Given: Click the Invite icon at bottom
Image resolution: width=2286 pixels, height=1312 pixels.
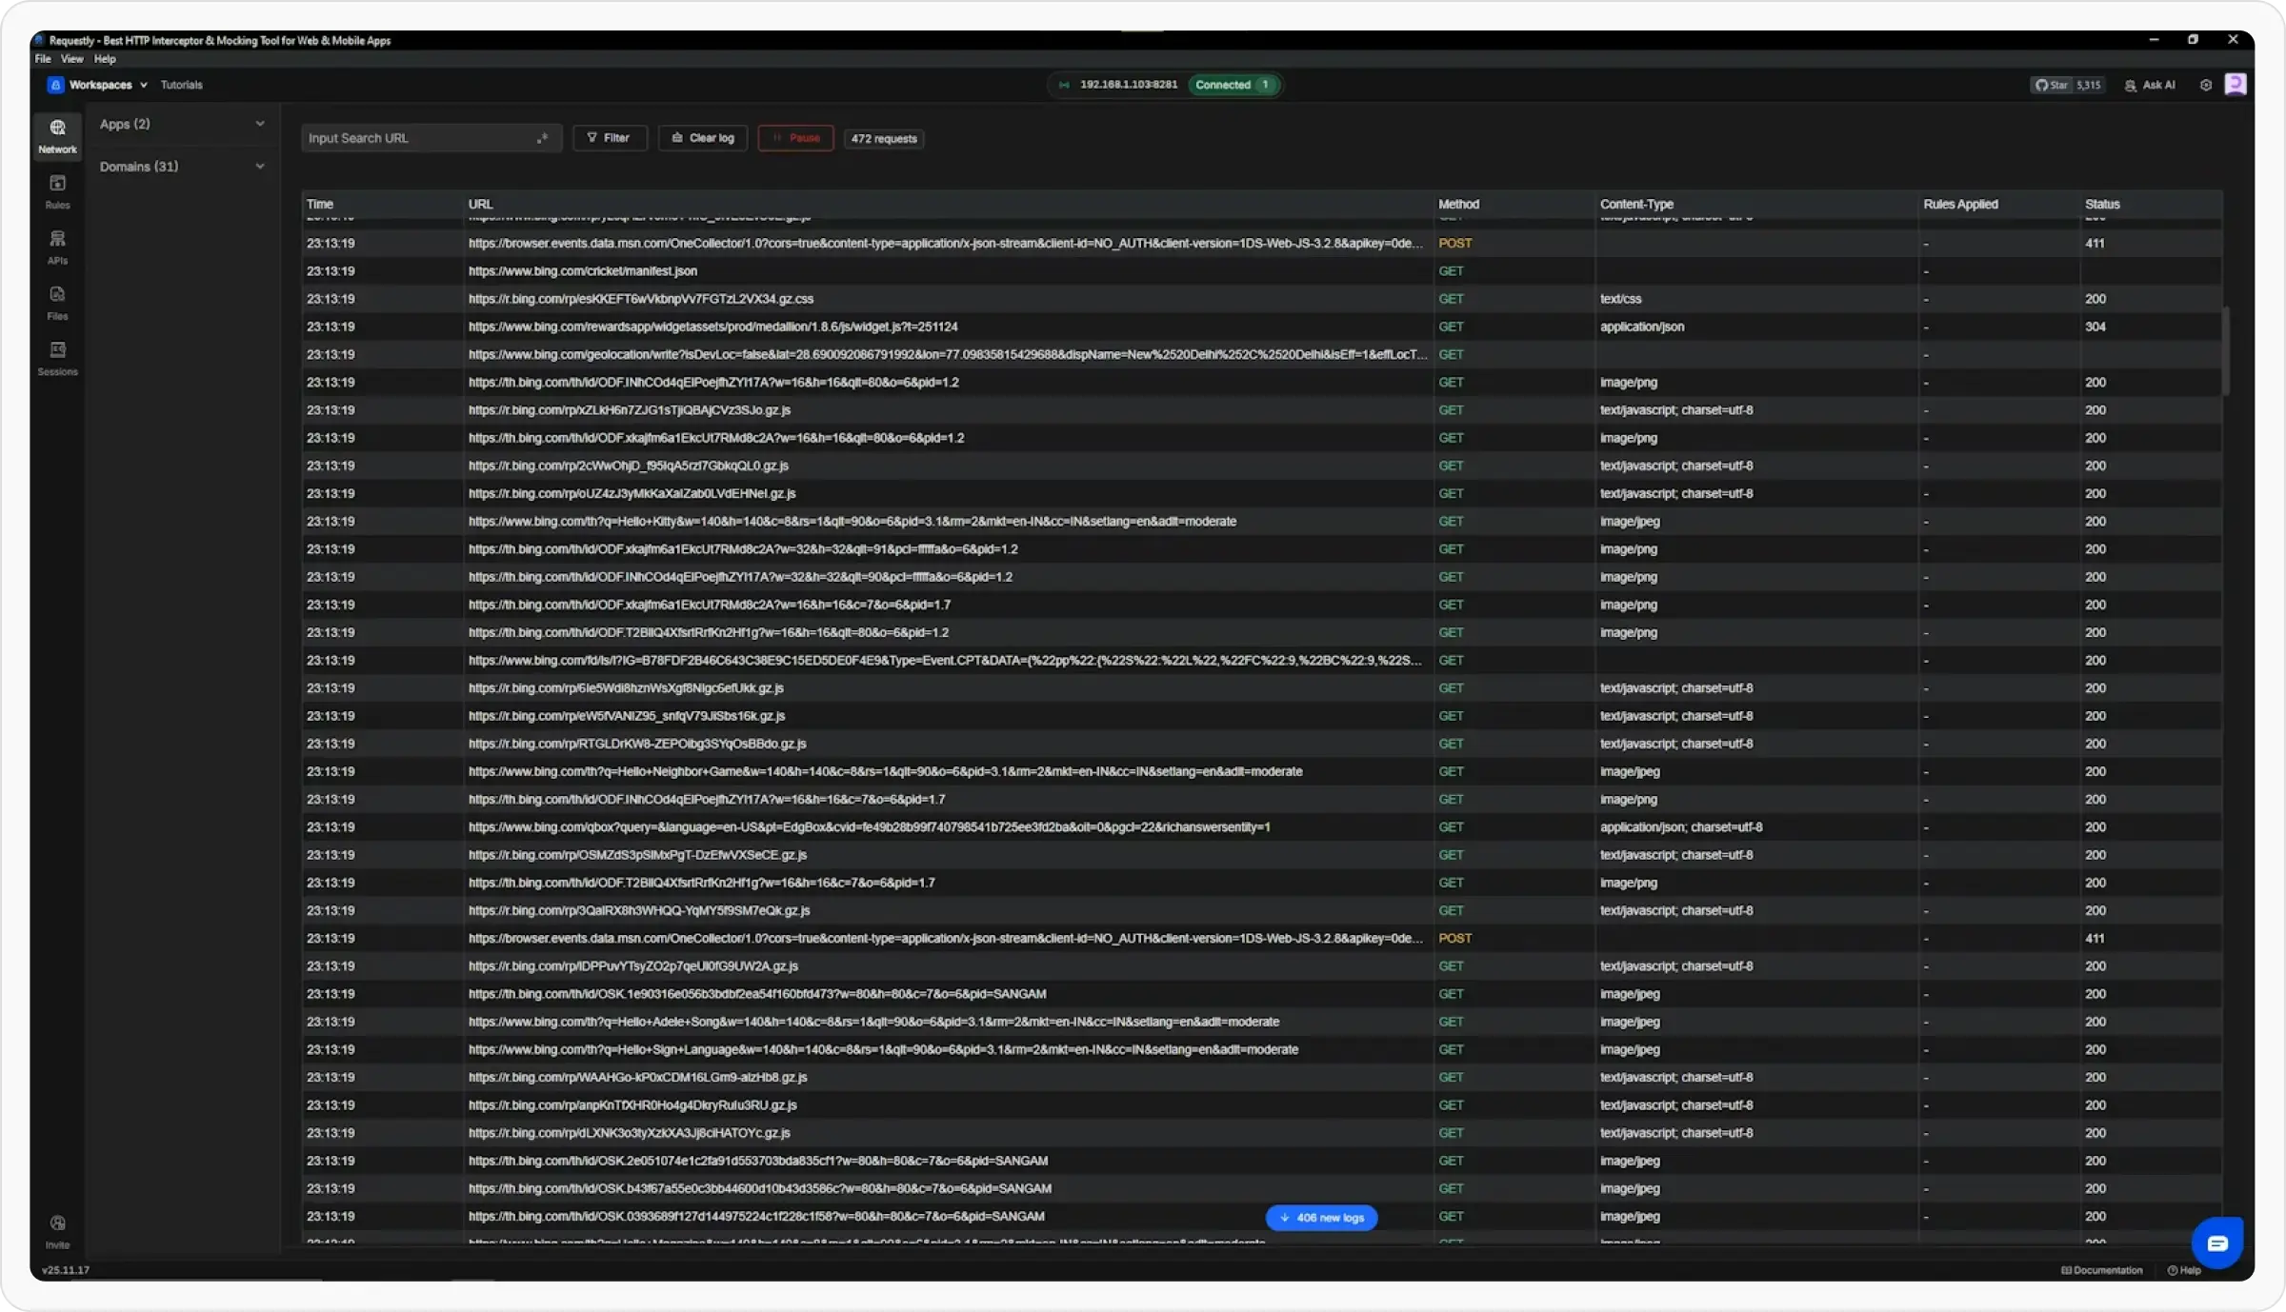Looking at the screenshot, I should pos(57,1228).
